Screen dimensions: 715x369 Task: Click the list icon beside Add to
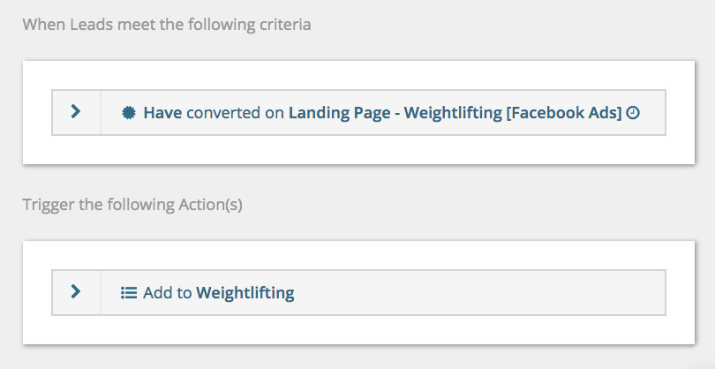(129, 293)
